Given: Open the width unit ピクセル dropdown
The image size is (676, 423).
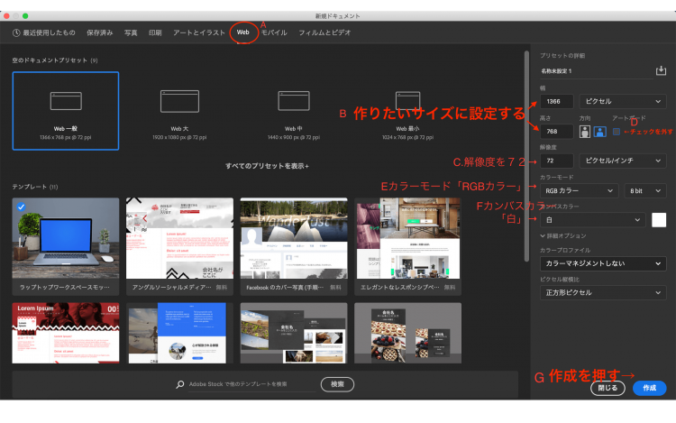Looking at the screenshot, I should click(623, 101).
